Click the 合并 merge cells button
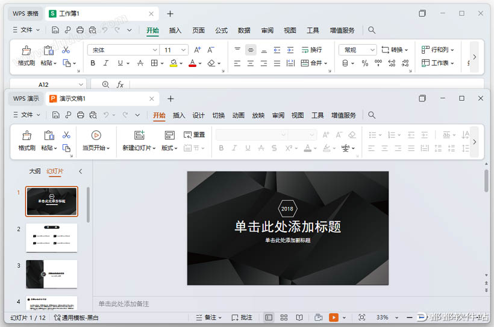This screenshot has height=327, width=494. (x=314, y=63)
